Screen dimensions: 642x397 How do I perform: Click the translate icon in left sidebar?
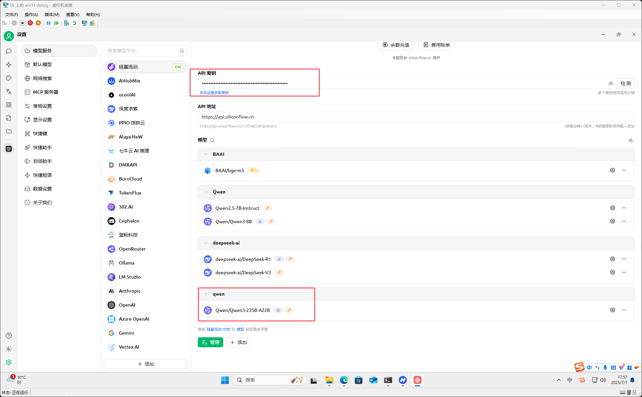pyautogui.click(x=9, y=91)
